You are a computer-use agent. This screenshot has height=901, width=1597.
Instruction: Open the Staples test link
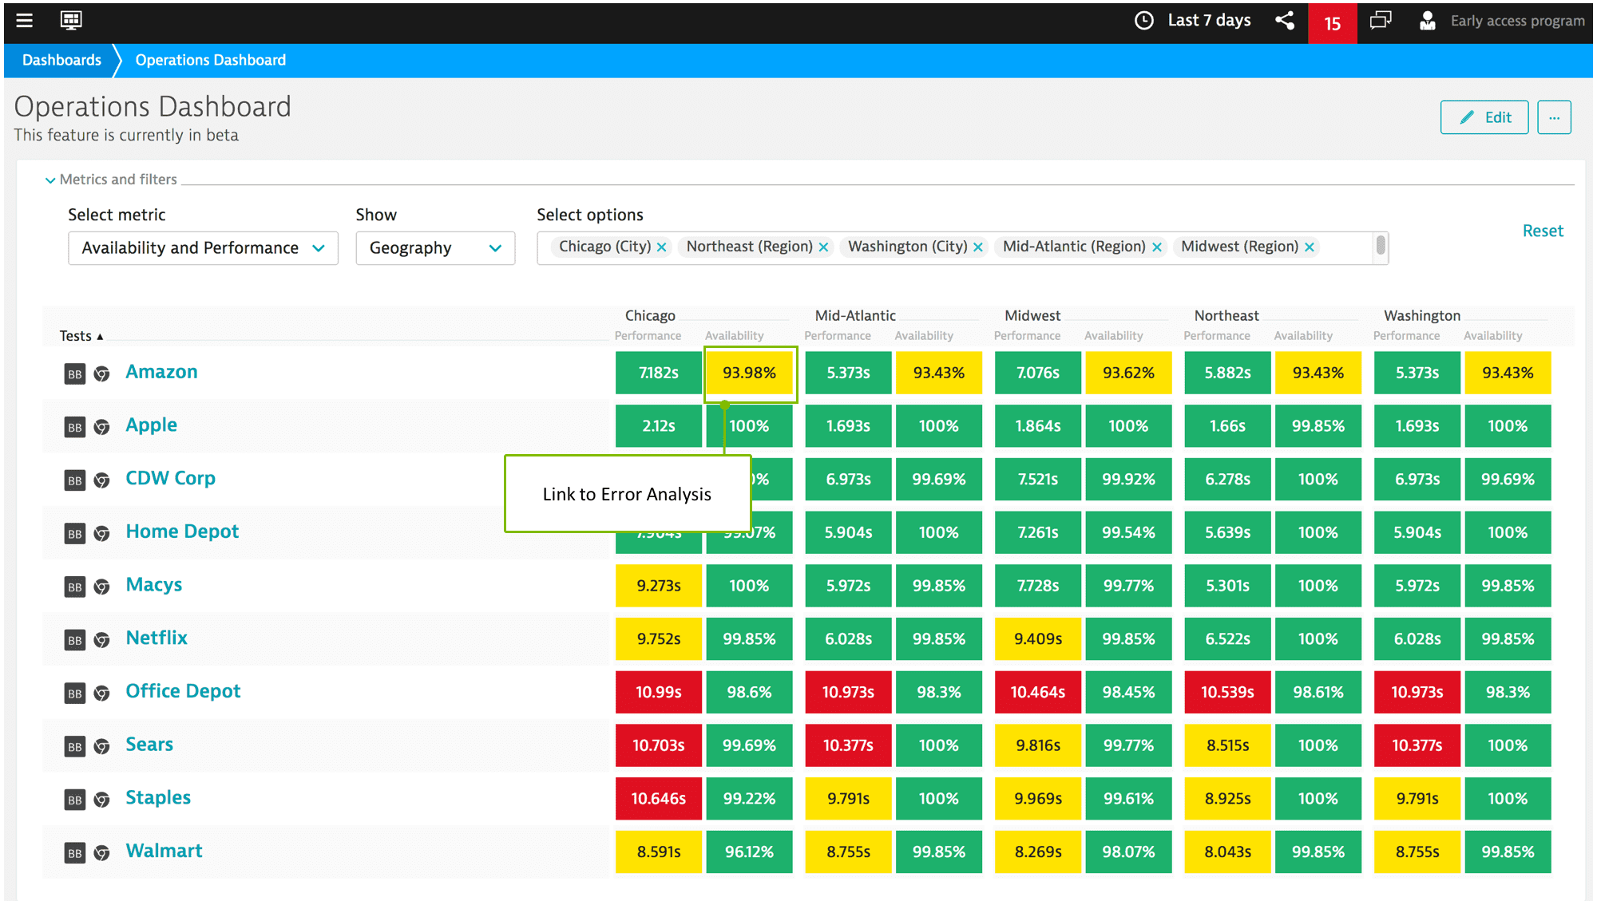click(158, 798)
